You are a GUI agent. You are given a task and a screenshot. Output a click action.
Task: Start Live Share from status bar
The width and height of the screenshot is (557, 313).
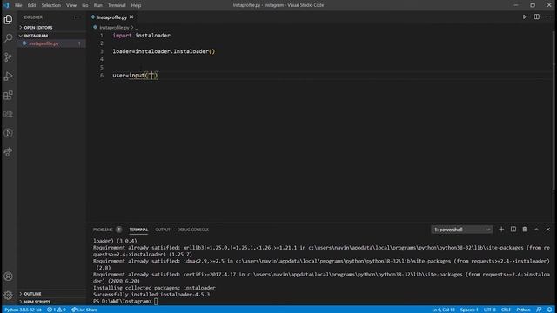click(84, 310)
